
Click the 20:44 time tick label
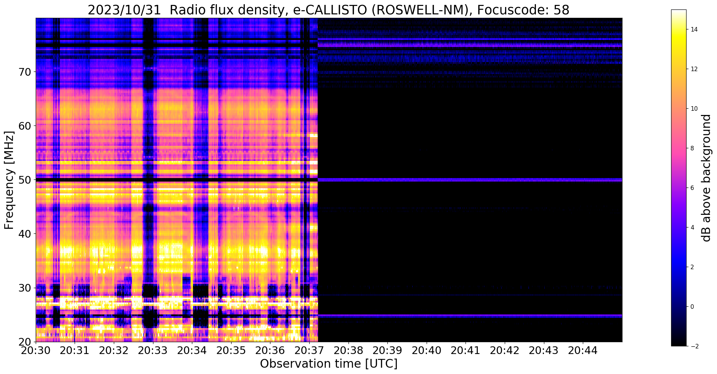tap(583, 350)
